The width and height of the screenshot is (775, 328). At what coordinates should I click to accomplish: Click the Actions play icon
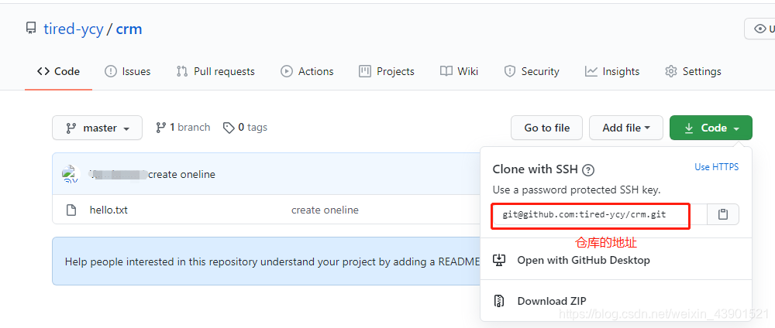tap(286, 71)
